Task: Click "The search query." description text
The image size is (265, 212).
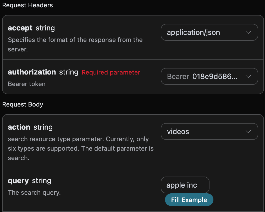Action: tap(34, 193)
